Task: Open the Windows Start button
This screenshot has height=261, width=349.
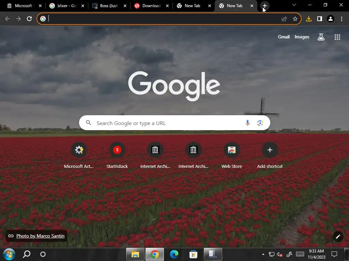Action: point(9,254)
